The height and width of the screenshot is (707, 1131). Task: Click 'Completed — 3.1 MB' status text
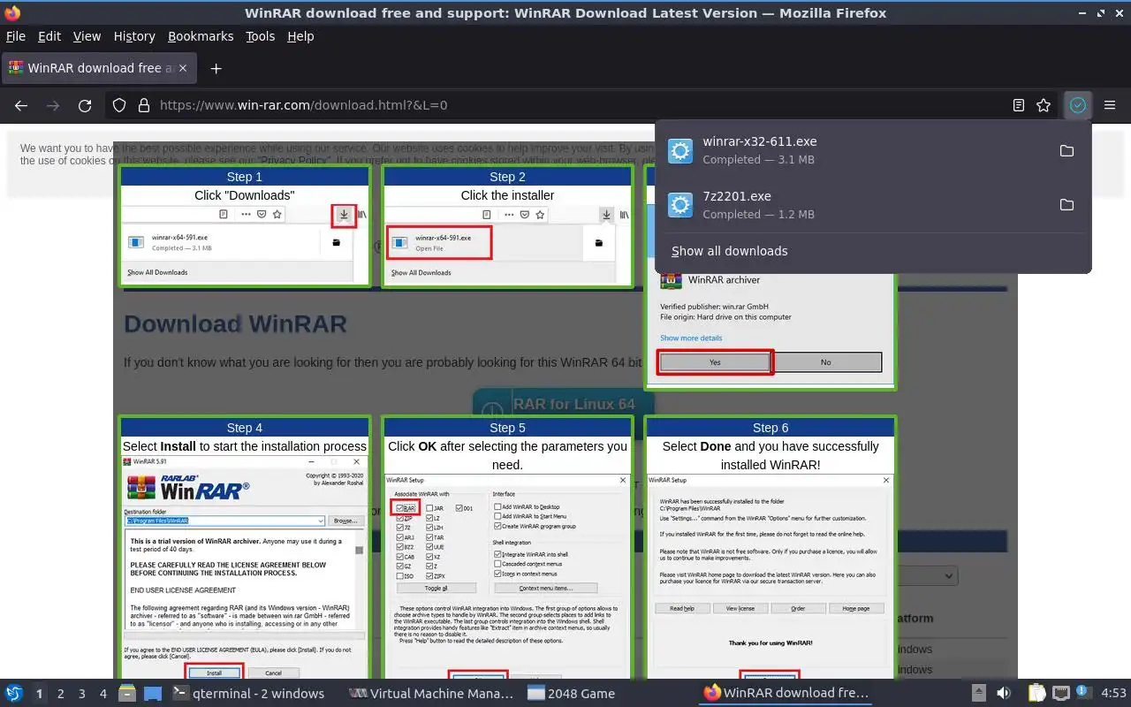click(759, 160)
